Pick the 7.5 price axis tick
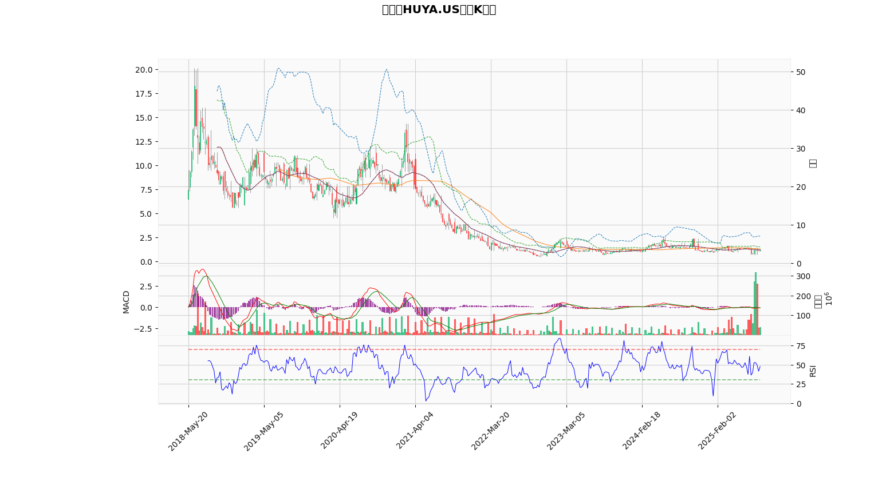Viewport: 878px width, 493px height. click(146, 190)
